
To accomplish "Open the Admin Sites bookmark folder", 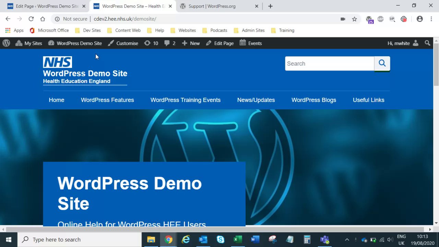I will [249, 31].
